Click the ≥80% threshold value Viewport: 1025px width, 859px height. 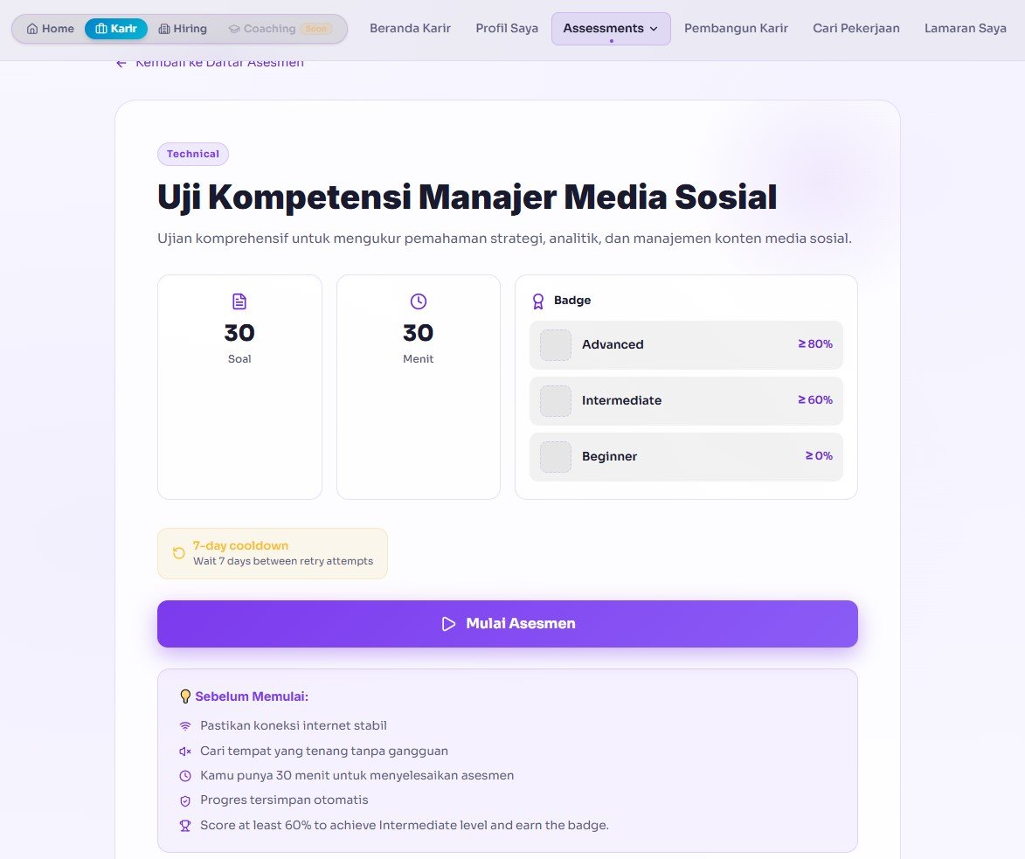pos(815,343)
